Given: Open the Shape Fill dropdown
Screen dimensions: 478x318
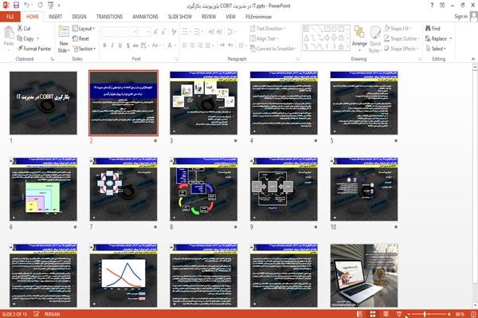Looking at the screenshot, I should point(398,29).
